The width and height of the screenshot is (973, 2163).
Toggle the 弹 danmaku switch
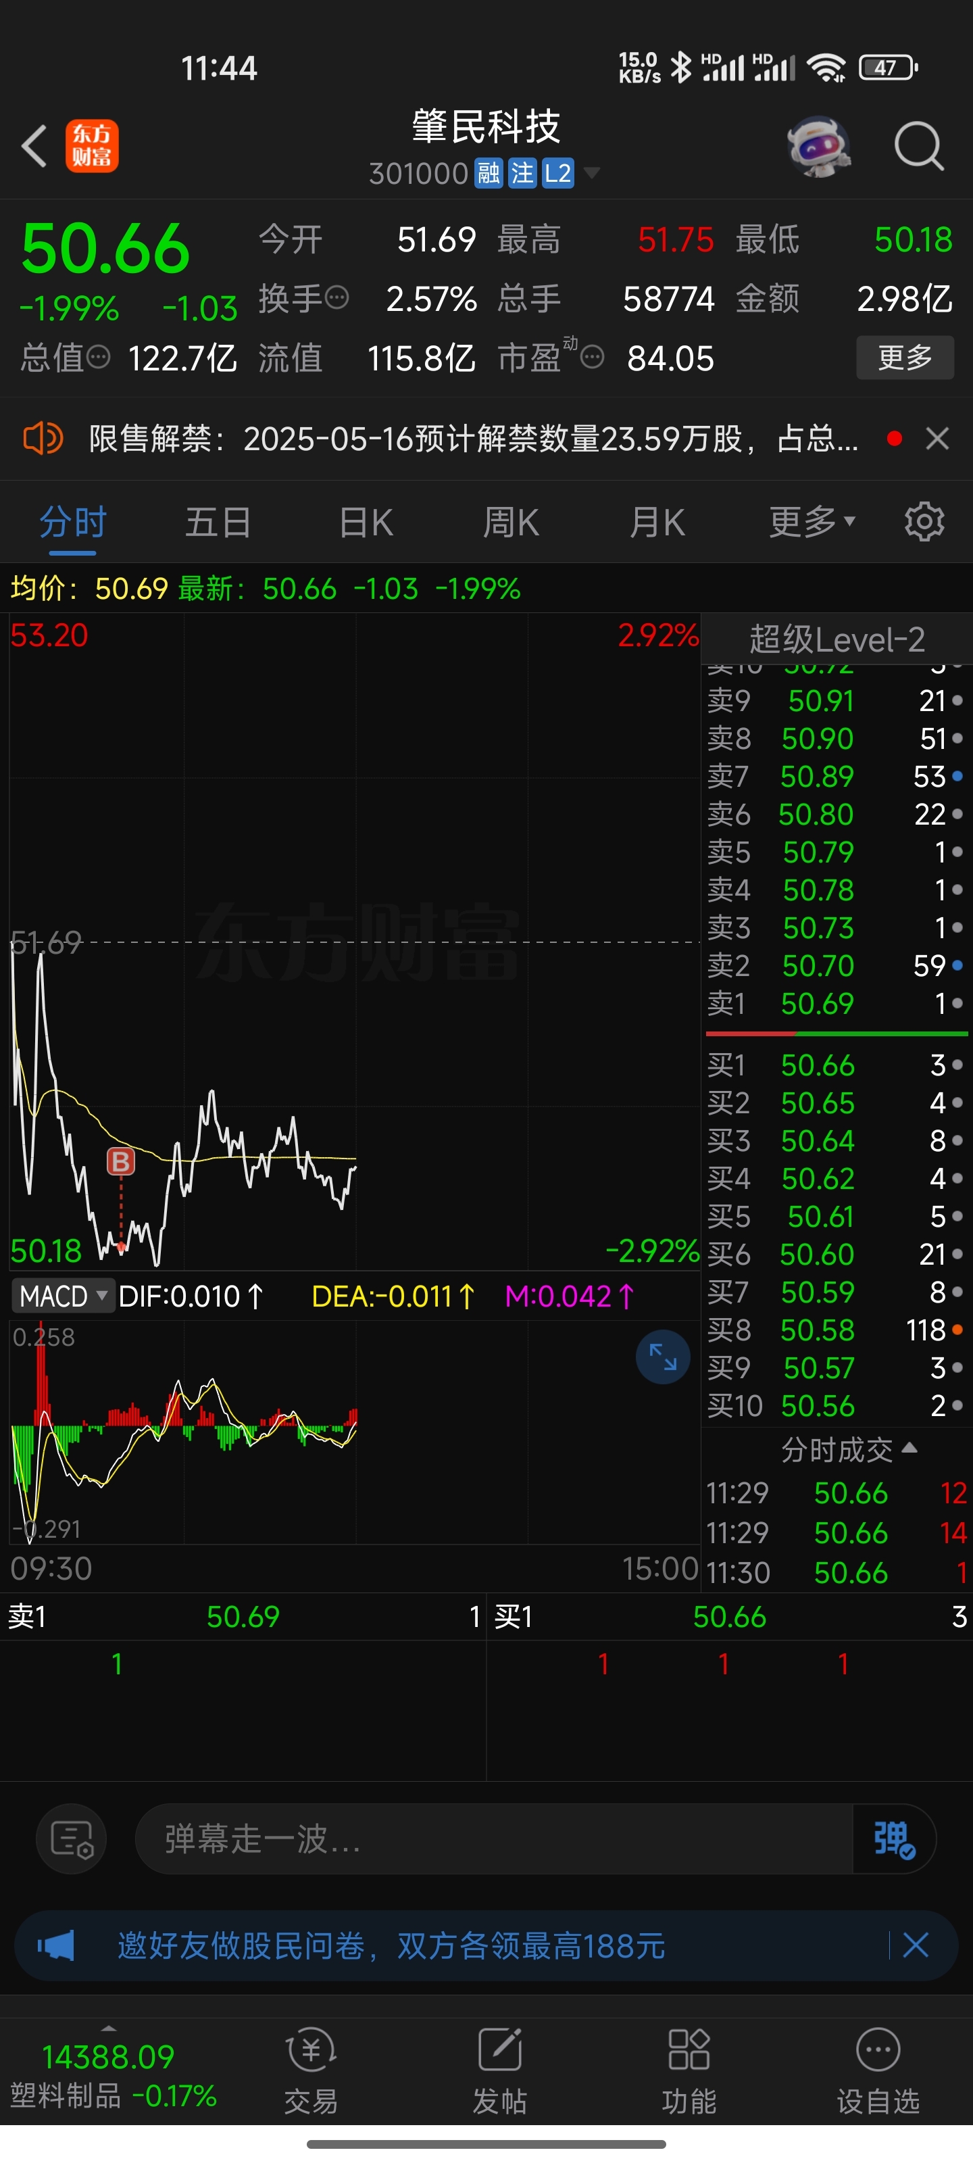(894, 1839)
